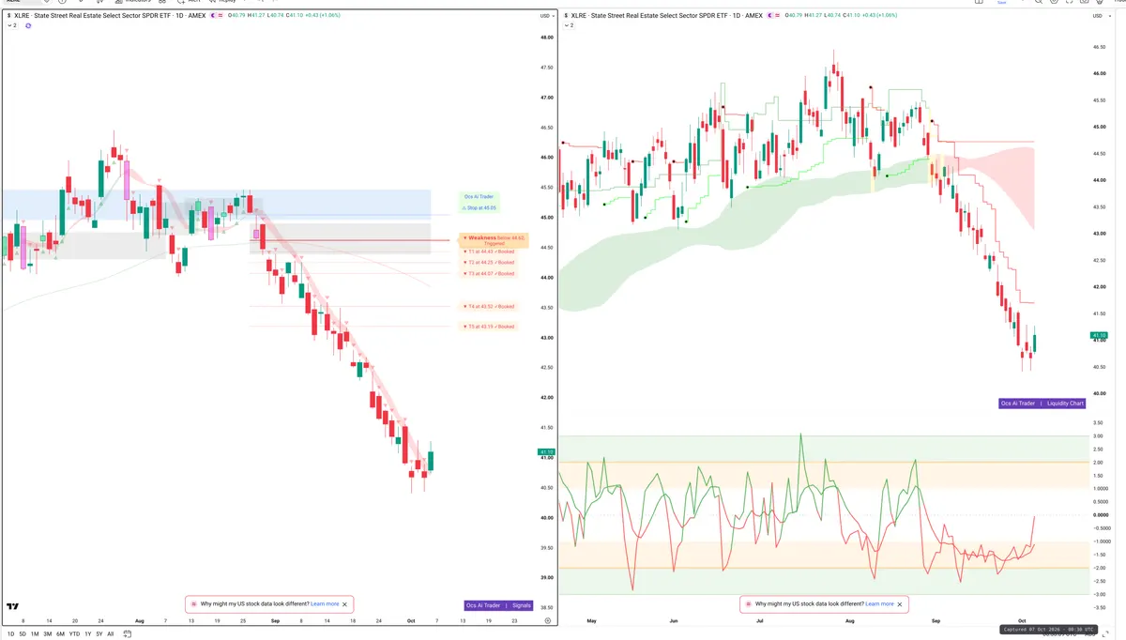
Task: Click the T5 at 43.19 Booked label
Action: (489, 327)
